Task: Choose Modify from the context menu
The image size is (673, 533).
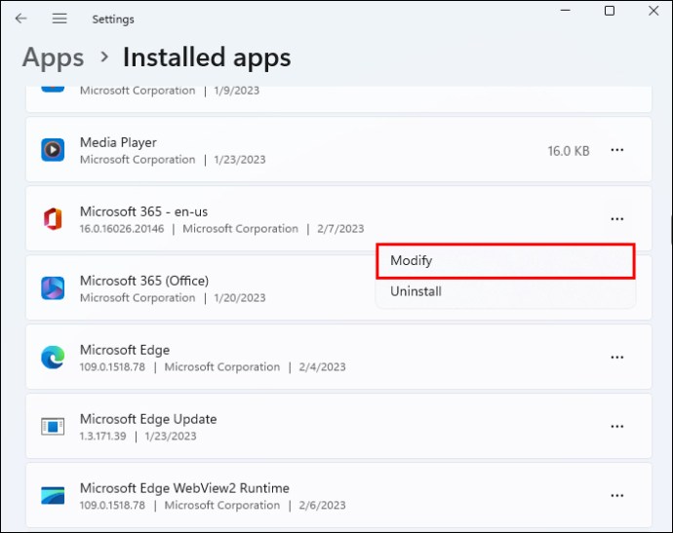Action: pyautogui.click(x=411, y=260)
